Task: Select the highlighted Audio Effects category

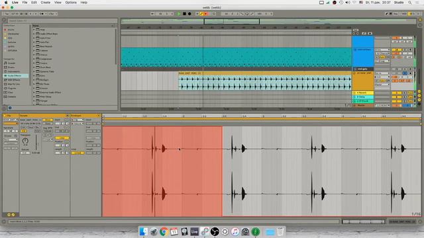Action: pos(15,76)
